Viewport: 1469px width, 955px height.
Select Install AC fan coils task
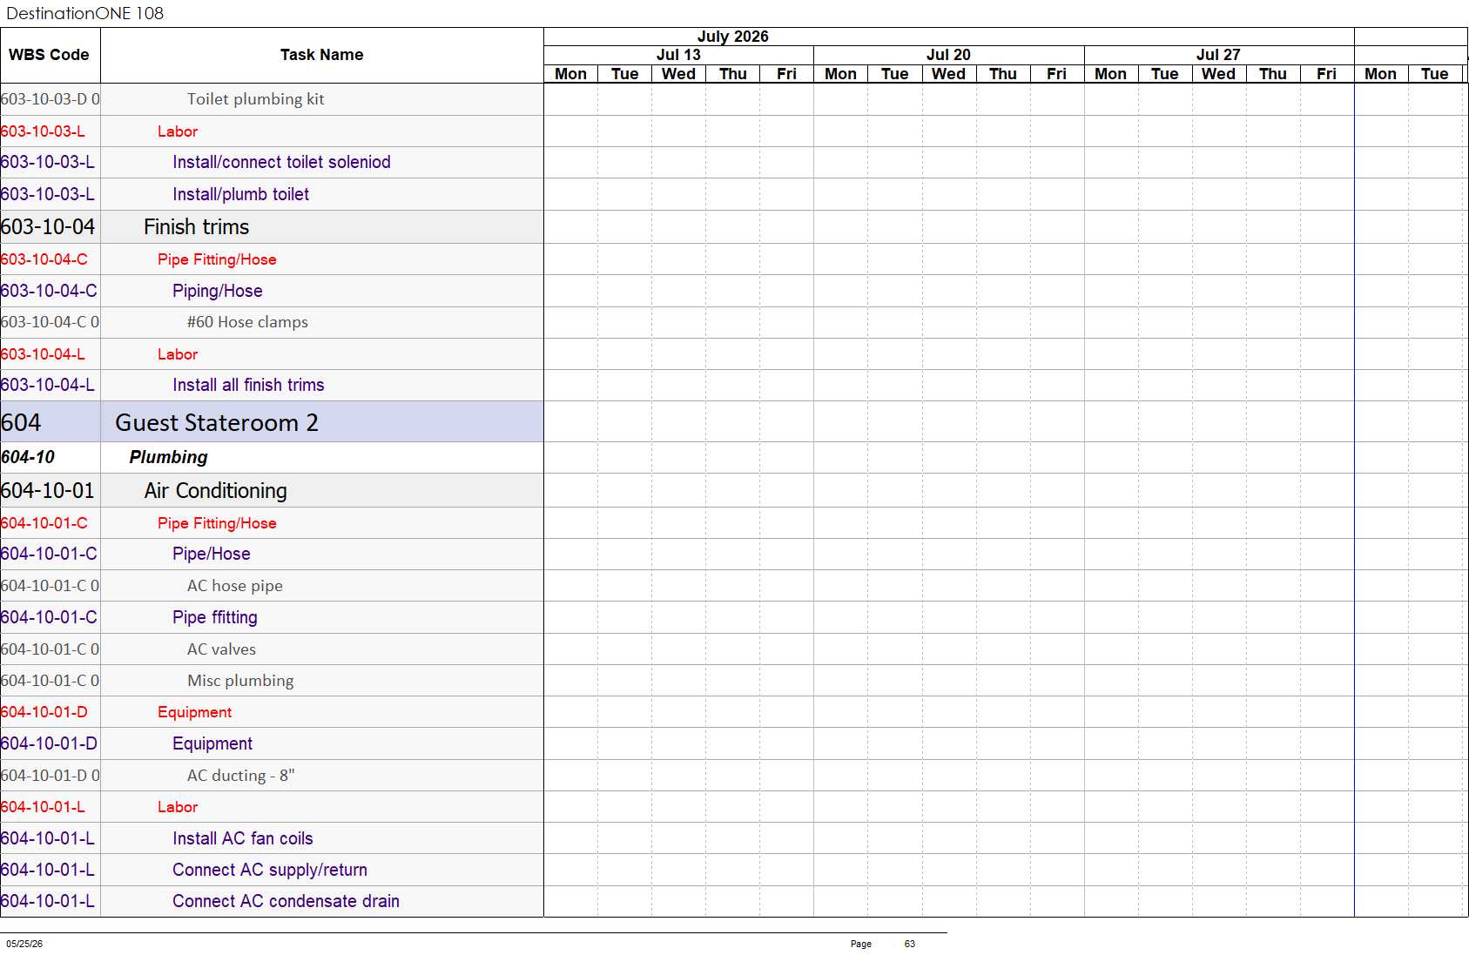[242, 838]
